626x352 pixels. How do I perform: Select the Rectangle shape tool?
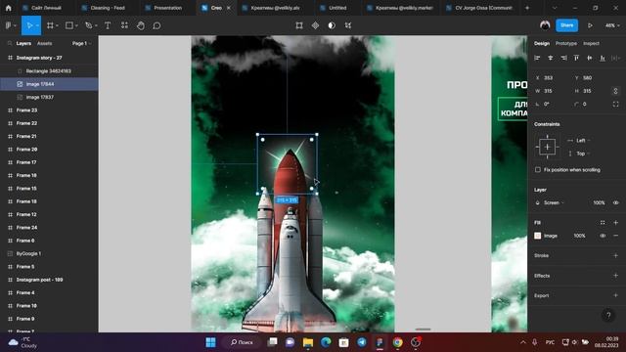tap(69, 25)
